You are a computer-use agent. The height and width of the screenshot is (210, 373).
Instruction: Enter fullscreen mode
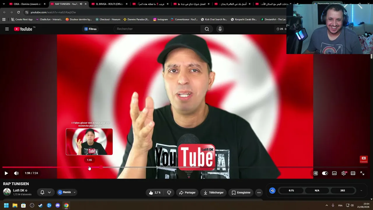(362, 173)
